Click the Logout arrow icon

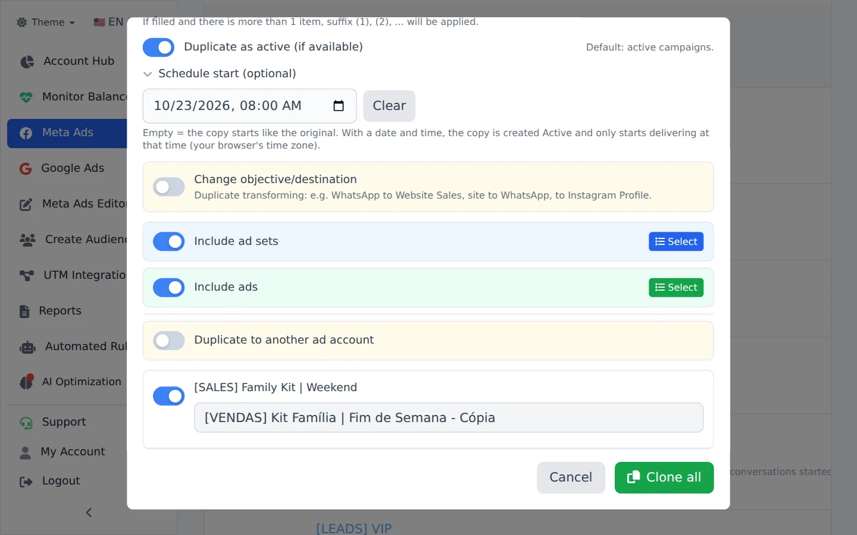click(26, 481)
